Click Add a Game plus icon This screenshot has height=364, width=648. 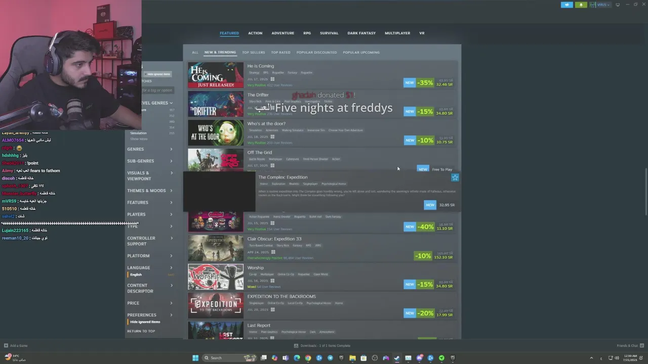[x=7, y=346]
